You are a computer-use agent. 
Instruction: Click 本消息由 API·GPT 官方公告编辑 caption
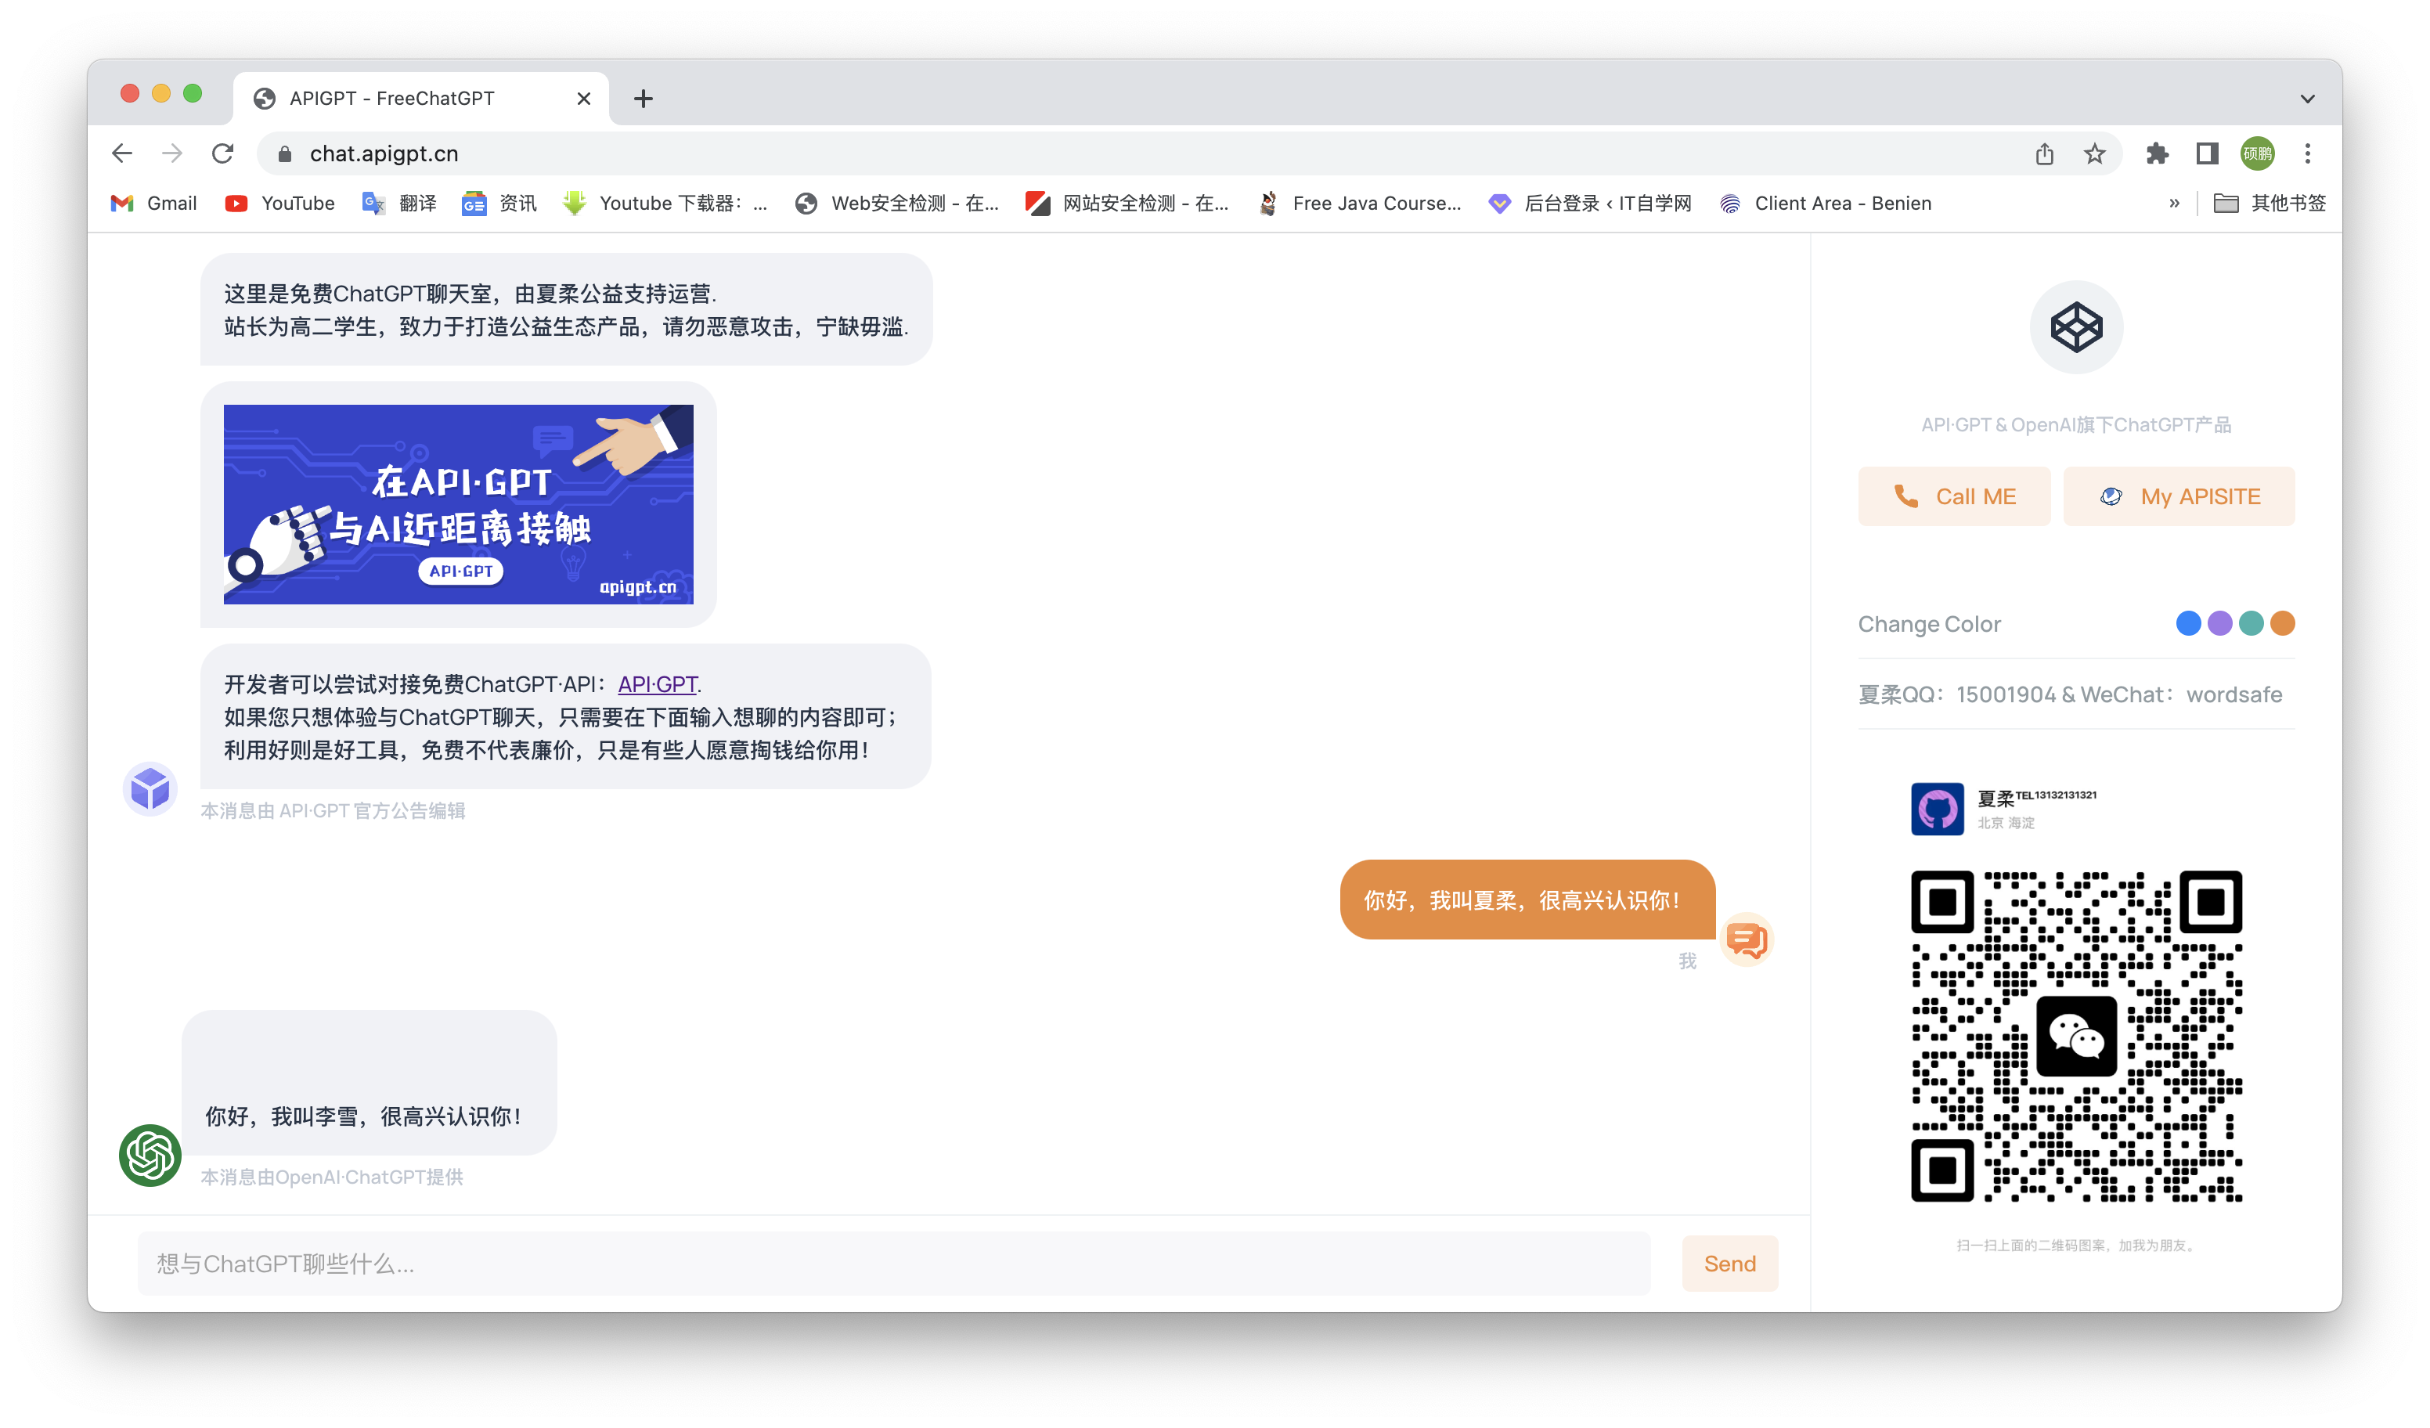click(x=333, y=811)
